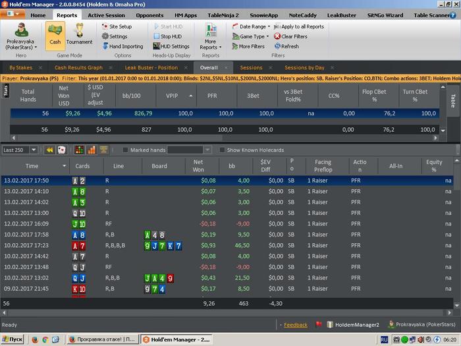The height and width of the screenshot is (346, 461).
Task: Switch to Active Session tab
Action: (x=106, y=15)
